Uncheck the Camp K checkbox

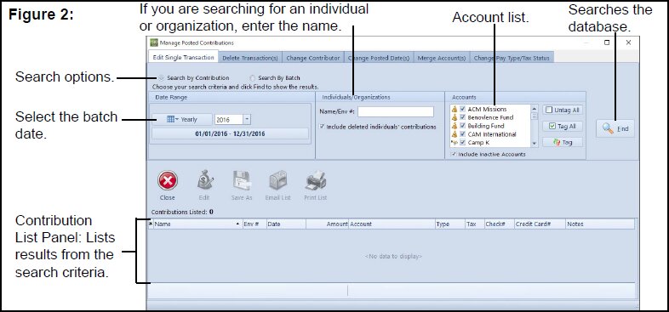pos(462,142)
